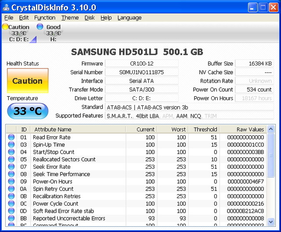Click raw value 00000B212AC8

245,211
